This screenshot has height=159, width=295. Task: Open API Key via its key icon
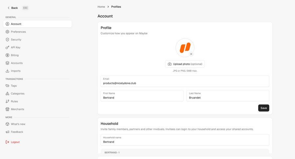pyautogui.click(x=7, y=47)
